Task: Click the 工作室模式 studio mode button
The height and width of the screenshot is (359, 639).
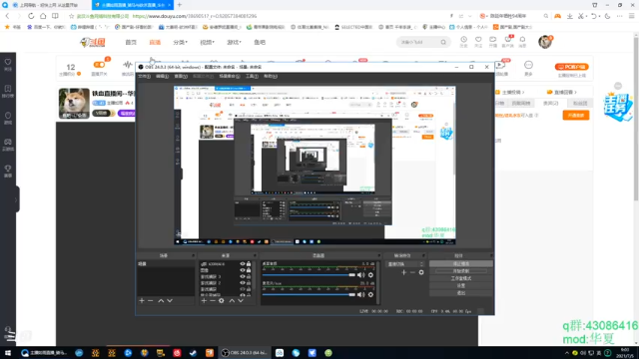Action: (461, 278)
